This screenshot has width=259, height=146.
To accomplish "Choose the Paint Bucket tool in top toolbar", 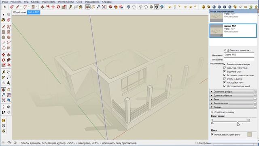I will click(x=81, y=7).
